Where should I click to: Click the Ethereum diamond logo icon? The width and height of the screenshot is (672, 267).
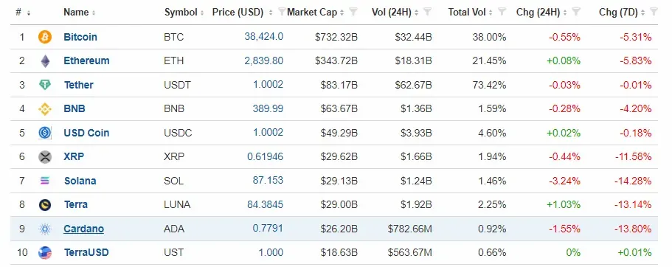[x=44, y=61]
